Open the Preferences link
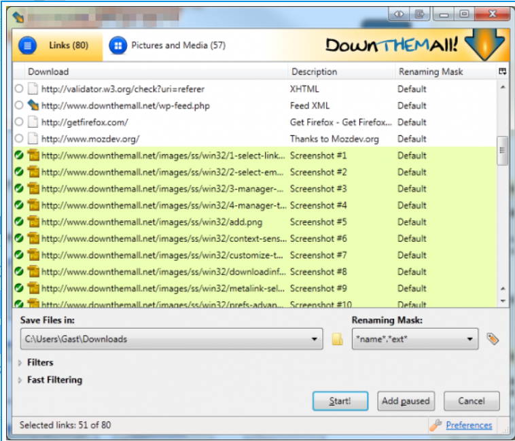 pos(469,425)
